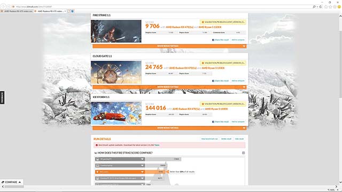
Task: Click the smiley feedback icon in toolbar
Action: coord(339,7)
